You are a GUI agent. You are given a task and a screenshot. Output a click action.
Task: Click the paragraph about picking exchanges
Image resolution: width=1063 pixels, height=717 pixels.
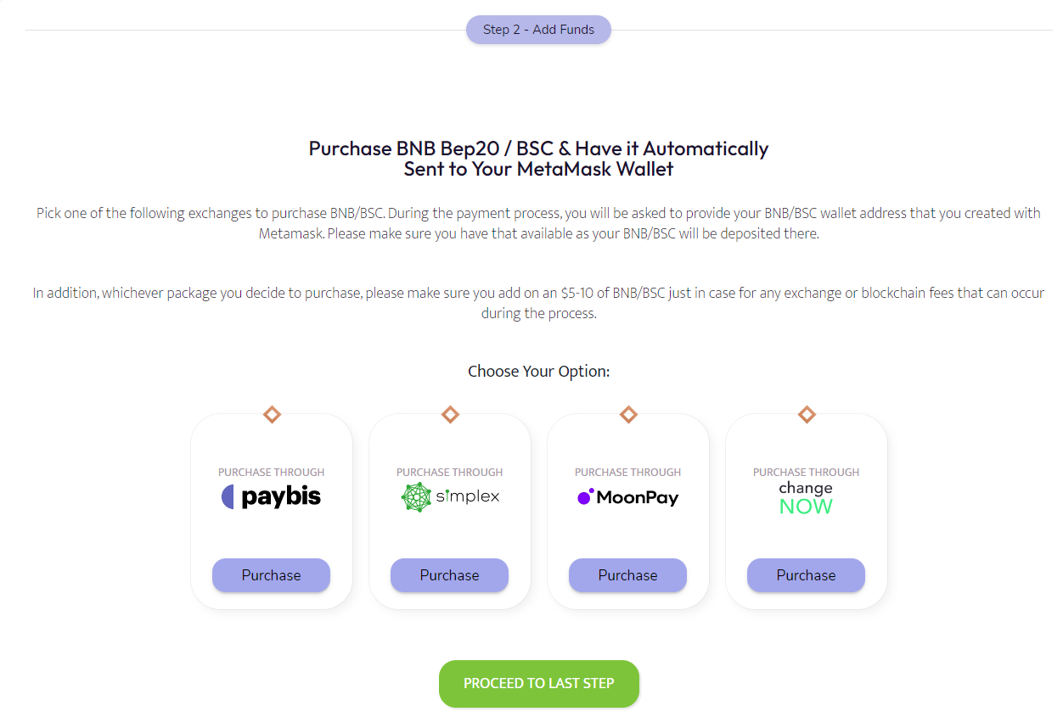click(538, 223)
